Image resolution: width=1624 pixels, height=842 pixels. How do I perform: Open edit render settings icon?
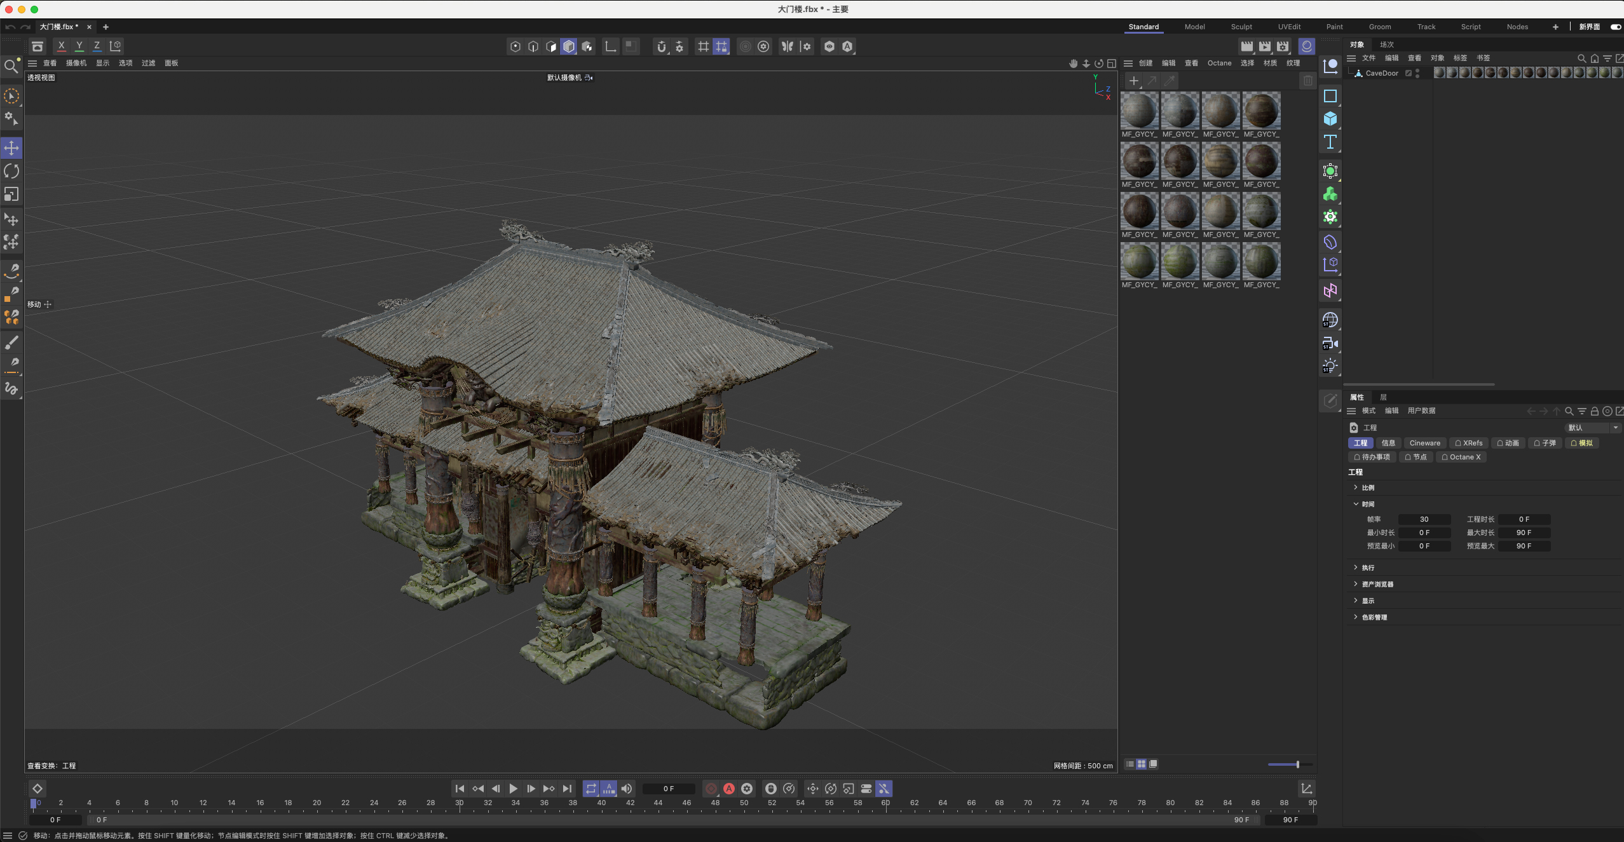(x=1283, y=46)
